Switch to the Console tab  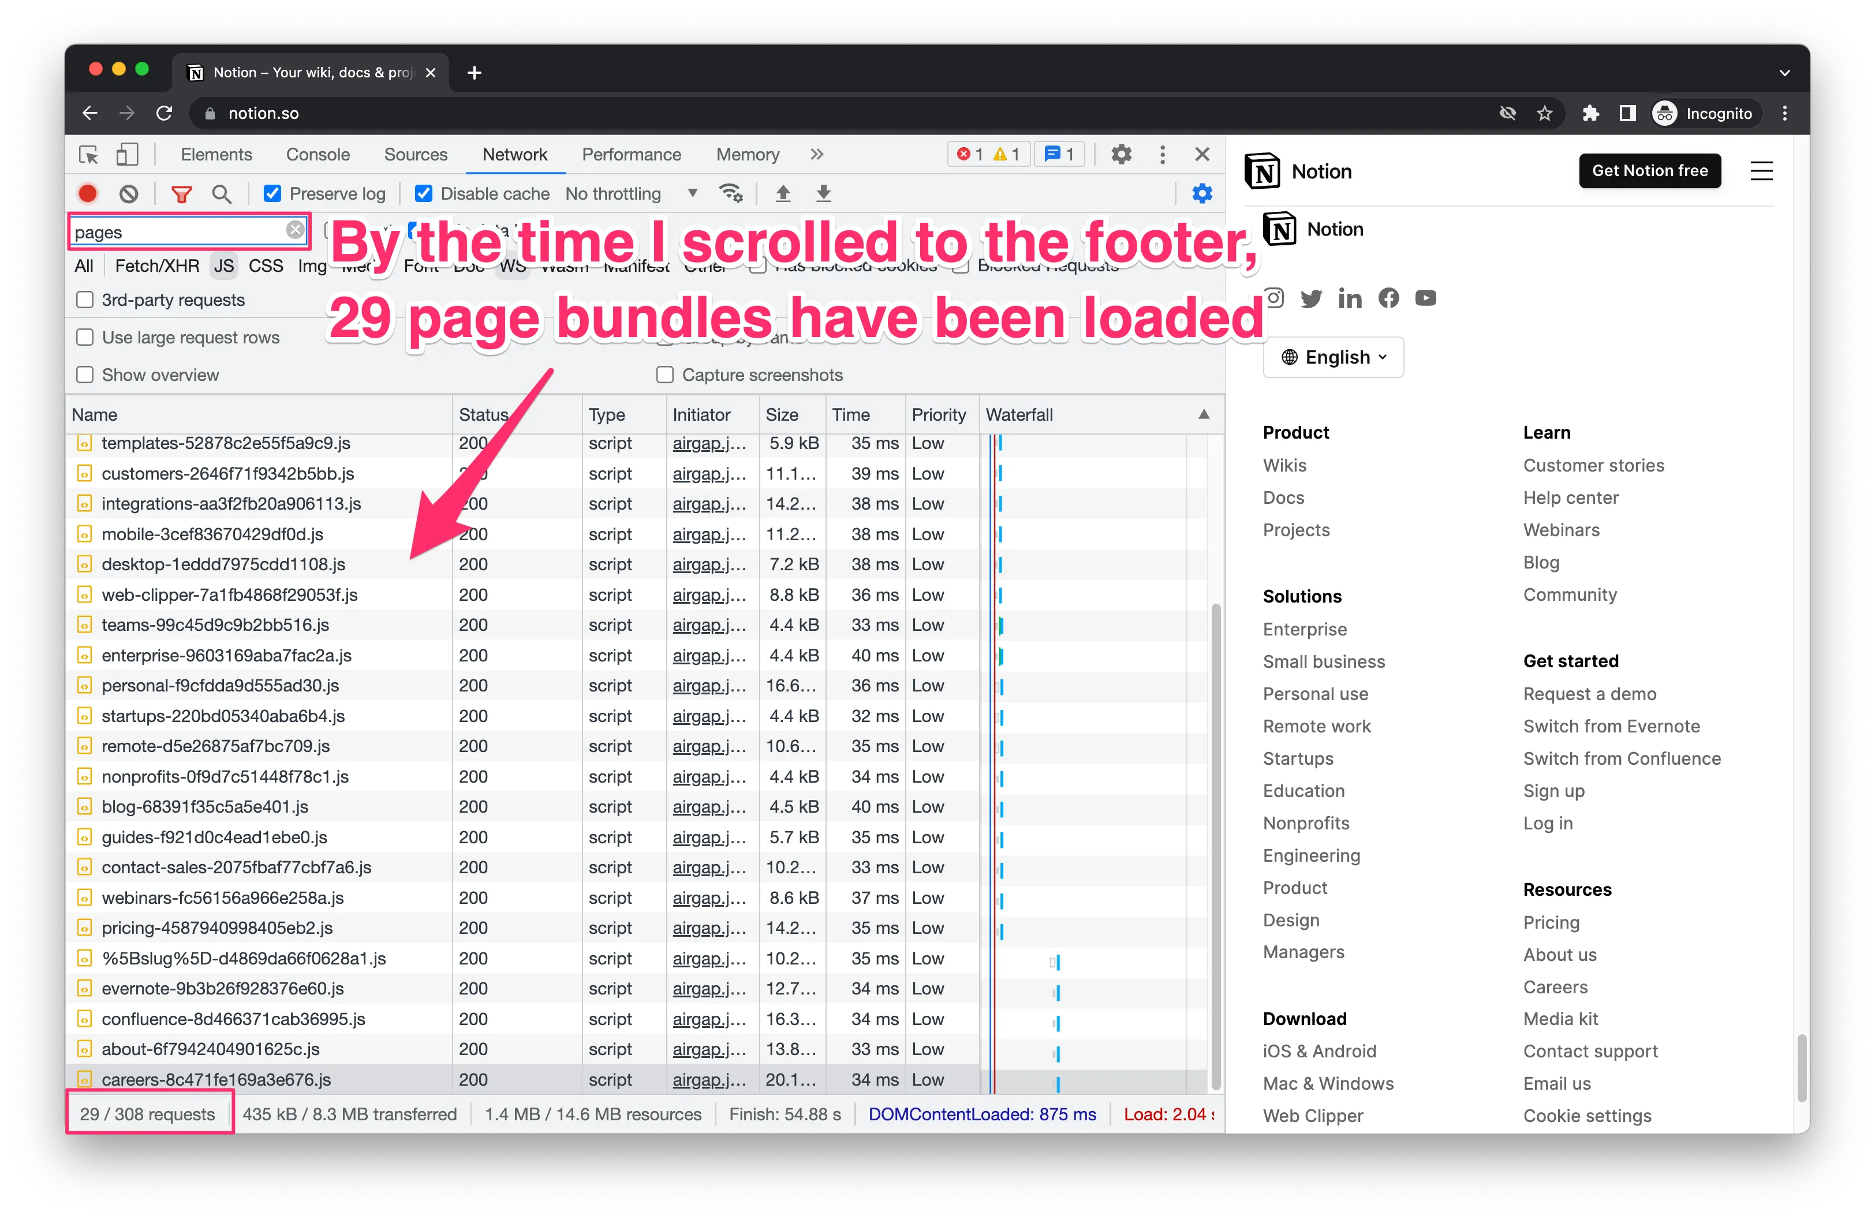pyautogui.click(x=318, y=154)
